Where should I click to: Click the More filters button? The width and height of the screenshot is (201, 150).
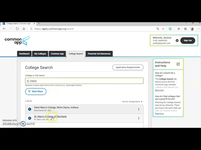tap(35, 92)
